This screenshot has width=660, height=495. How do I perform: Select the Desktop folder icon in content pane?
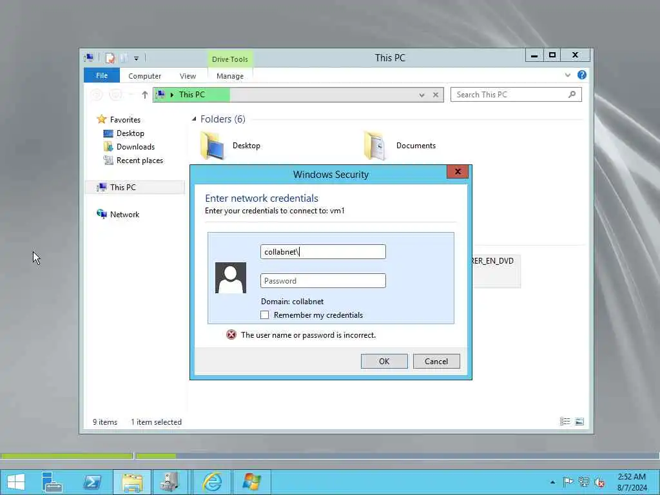[212, 146]
